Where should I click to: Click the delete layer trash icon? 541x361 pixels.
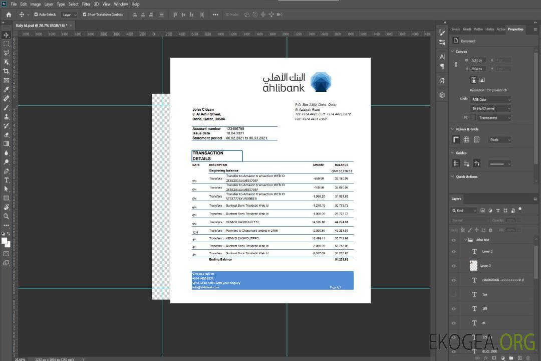click(528, 358)
